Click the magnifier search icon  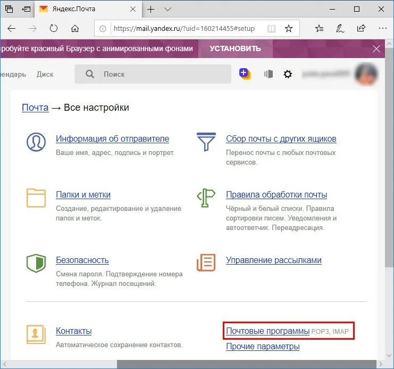tap(90, 74)
